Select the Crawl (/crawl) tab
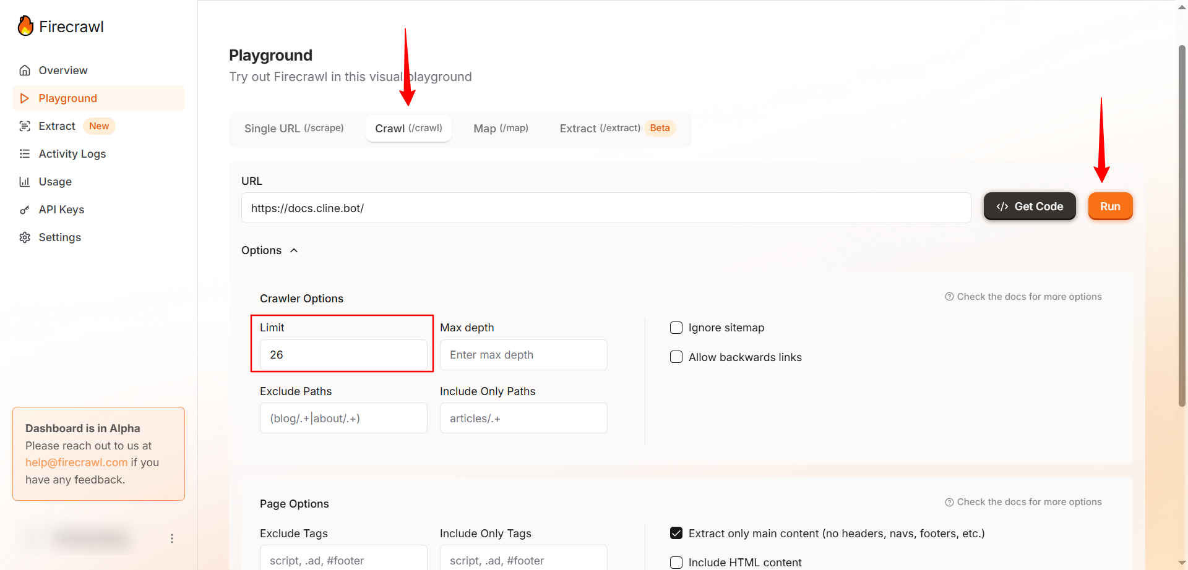Viewport: 1188px width, 570px height. point(408,129)
